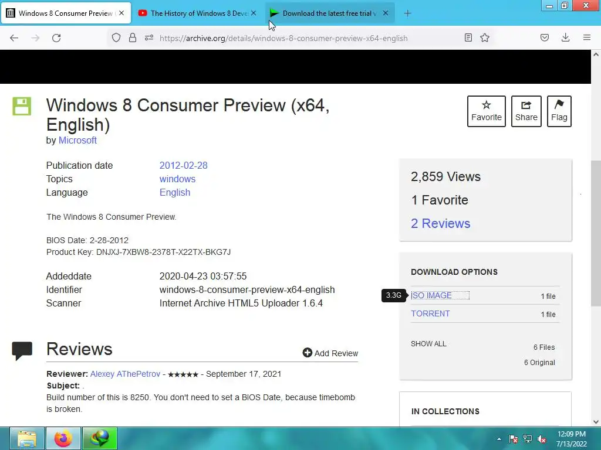
Task: Click Add Review
Action: pos(330,353)
